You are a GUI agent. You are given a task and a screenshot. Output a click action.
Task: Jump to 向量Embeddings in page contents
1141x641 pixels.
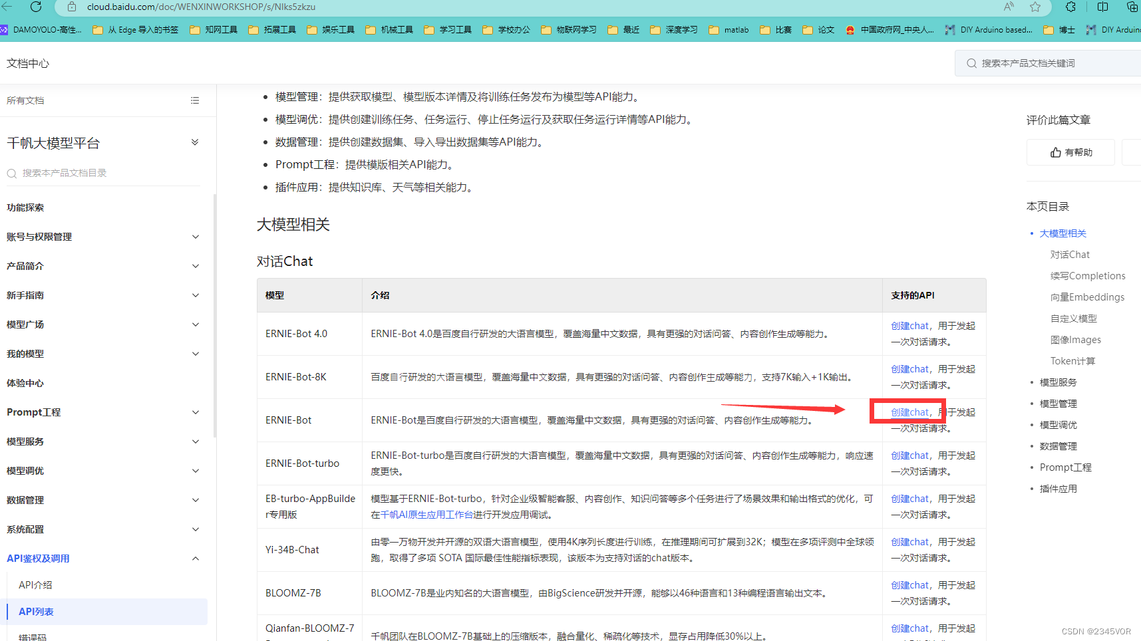pyautogui.click(x=1087, y=297)
